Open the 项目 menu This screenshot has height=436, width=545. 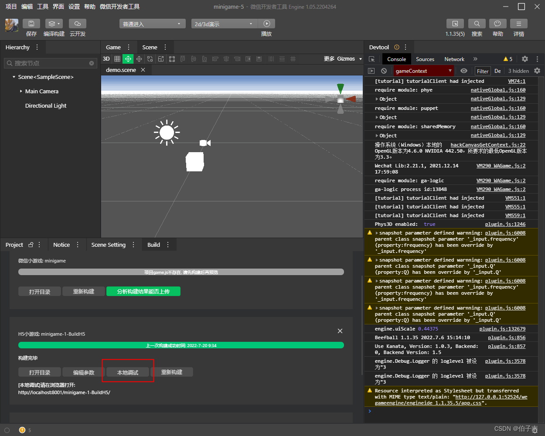click(x=11, y=7)
